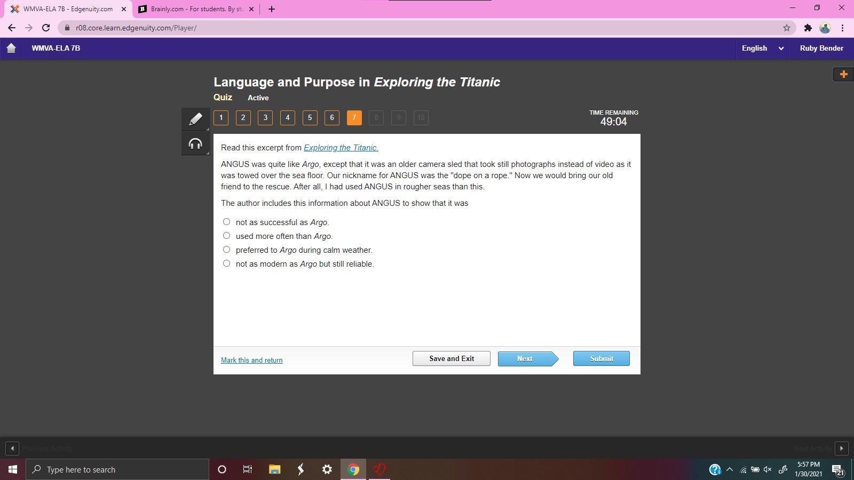Go to next activity arrow
The height and width of the screenshot is (480, 854).
[842, 449]
